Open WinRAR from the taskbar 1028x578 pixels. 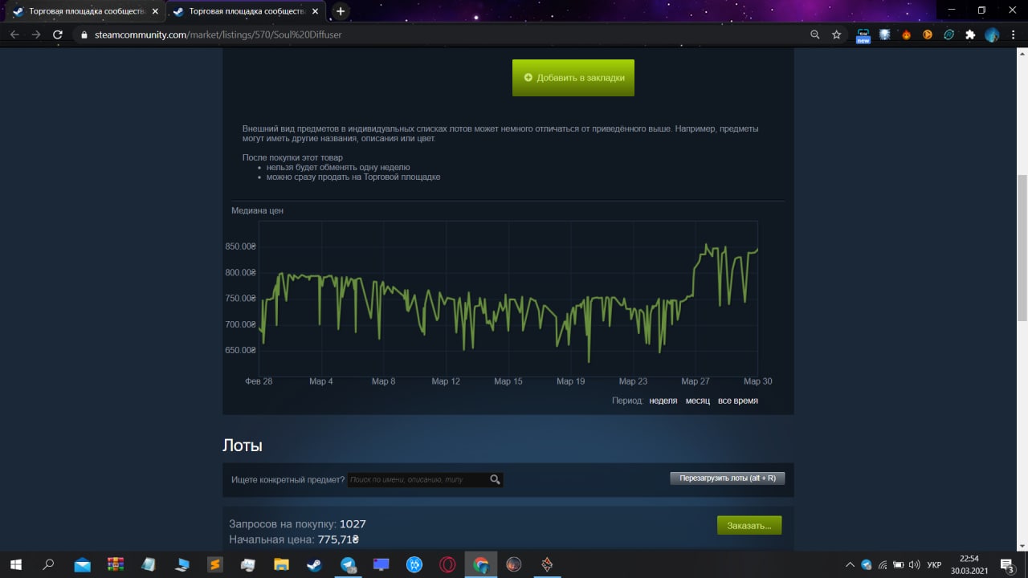[116, 564]
